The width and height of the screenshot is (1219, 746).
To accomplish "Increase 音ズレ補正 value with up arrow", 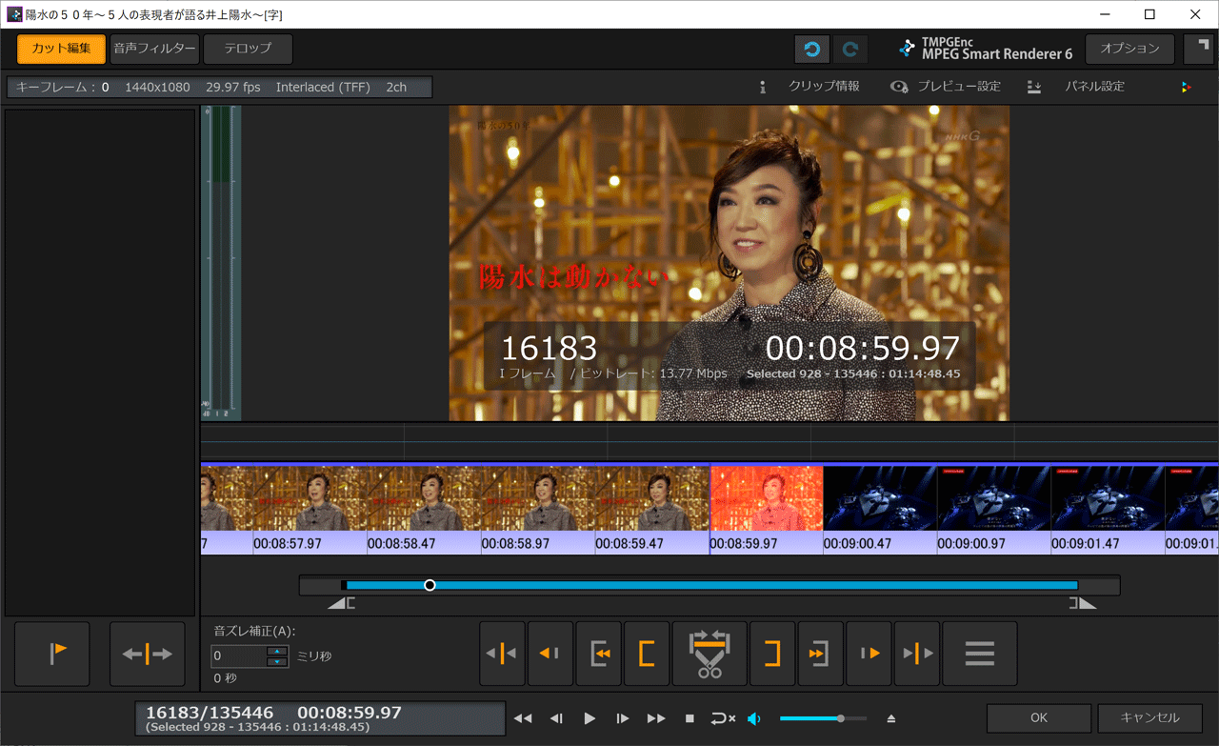I will (x=278, y=651).
